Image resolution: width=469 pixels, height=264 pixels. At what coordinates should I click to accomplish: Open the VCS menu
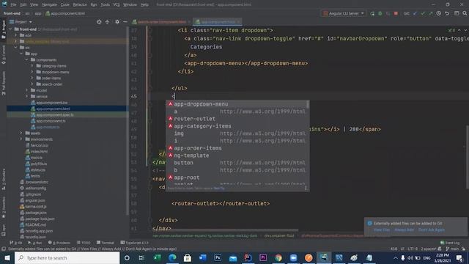[117, 4]
